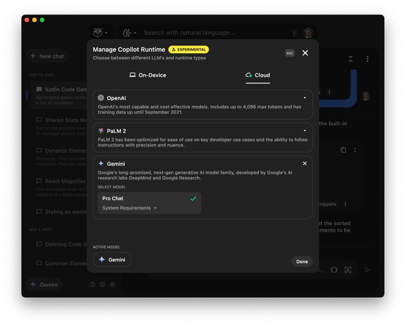Viewport: 406px width, 326px height.
Task: Click the Done button
Action: pos(302,262)
